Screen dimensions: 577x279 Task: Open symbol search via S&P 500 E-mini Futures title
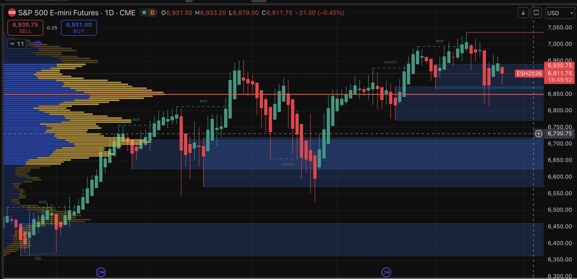pyautogui.click(x=58, y=13)
